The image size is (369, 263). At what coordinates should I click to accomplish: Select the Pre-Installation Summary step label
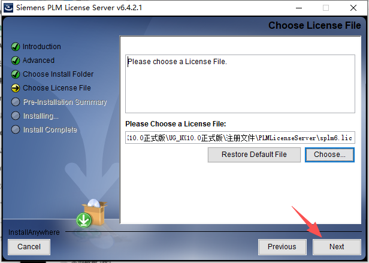(x=65, y=102)
